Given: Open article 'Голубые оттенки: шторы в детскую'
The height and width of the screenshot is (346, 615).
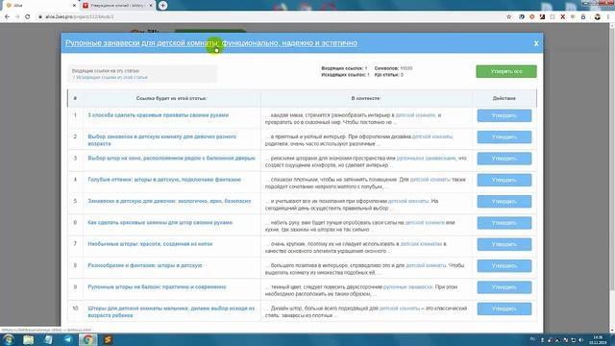Looking at the screenshot, I should 164,180.
